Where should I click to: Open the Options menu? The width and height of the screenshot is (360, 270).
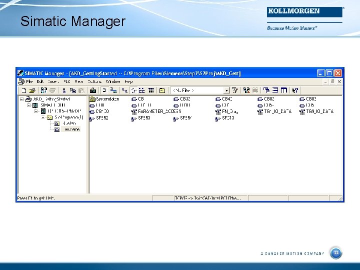(94, 81)
